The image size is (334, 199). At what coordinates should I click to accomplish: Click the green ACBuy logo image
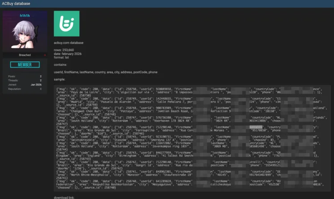(x=67, y=24)
